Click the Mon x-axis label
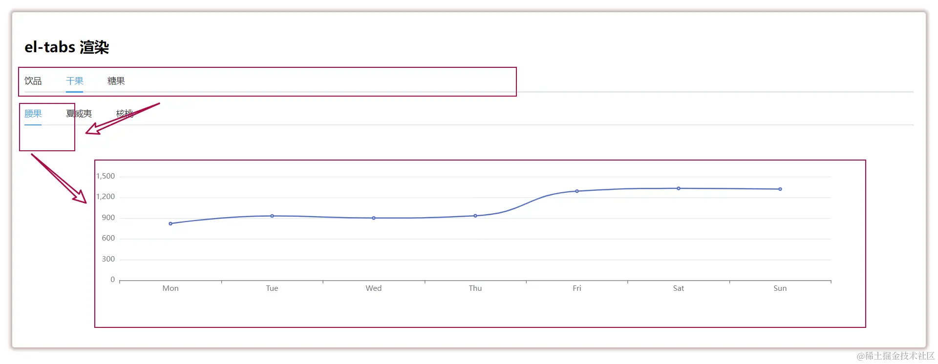This screenshot has height=364, width=938. click(x=171, y=288)
